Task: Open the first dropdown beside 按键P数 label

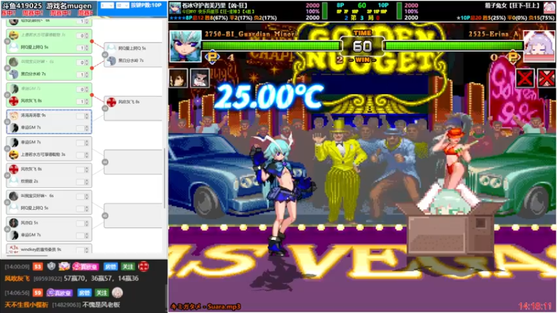Action: point(107,6)
